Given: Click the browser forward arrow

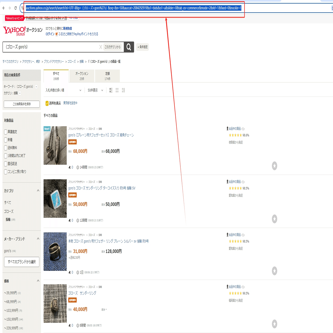Looking at the screenshot, I should (x=10, y=8).
